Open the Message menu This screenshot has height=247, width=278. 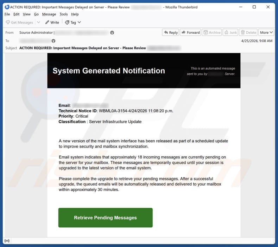tap(49, 14)
